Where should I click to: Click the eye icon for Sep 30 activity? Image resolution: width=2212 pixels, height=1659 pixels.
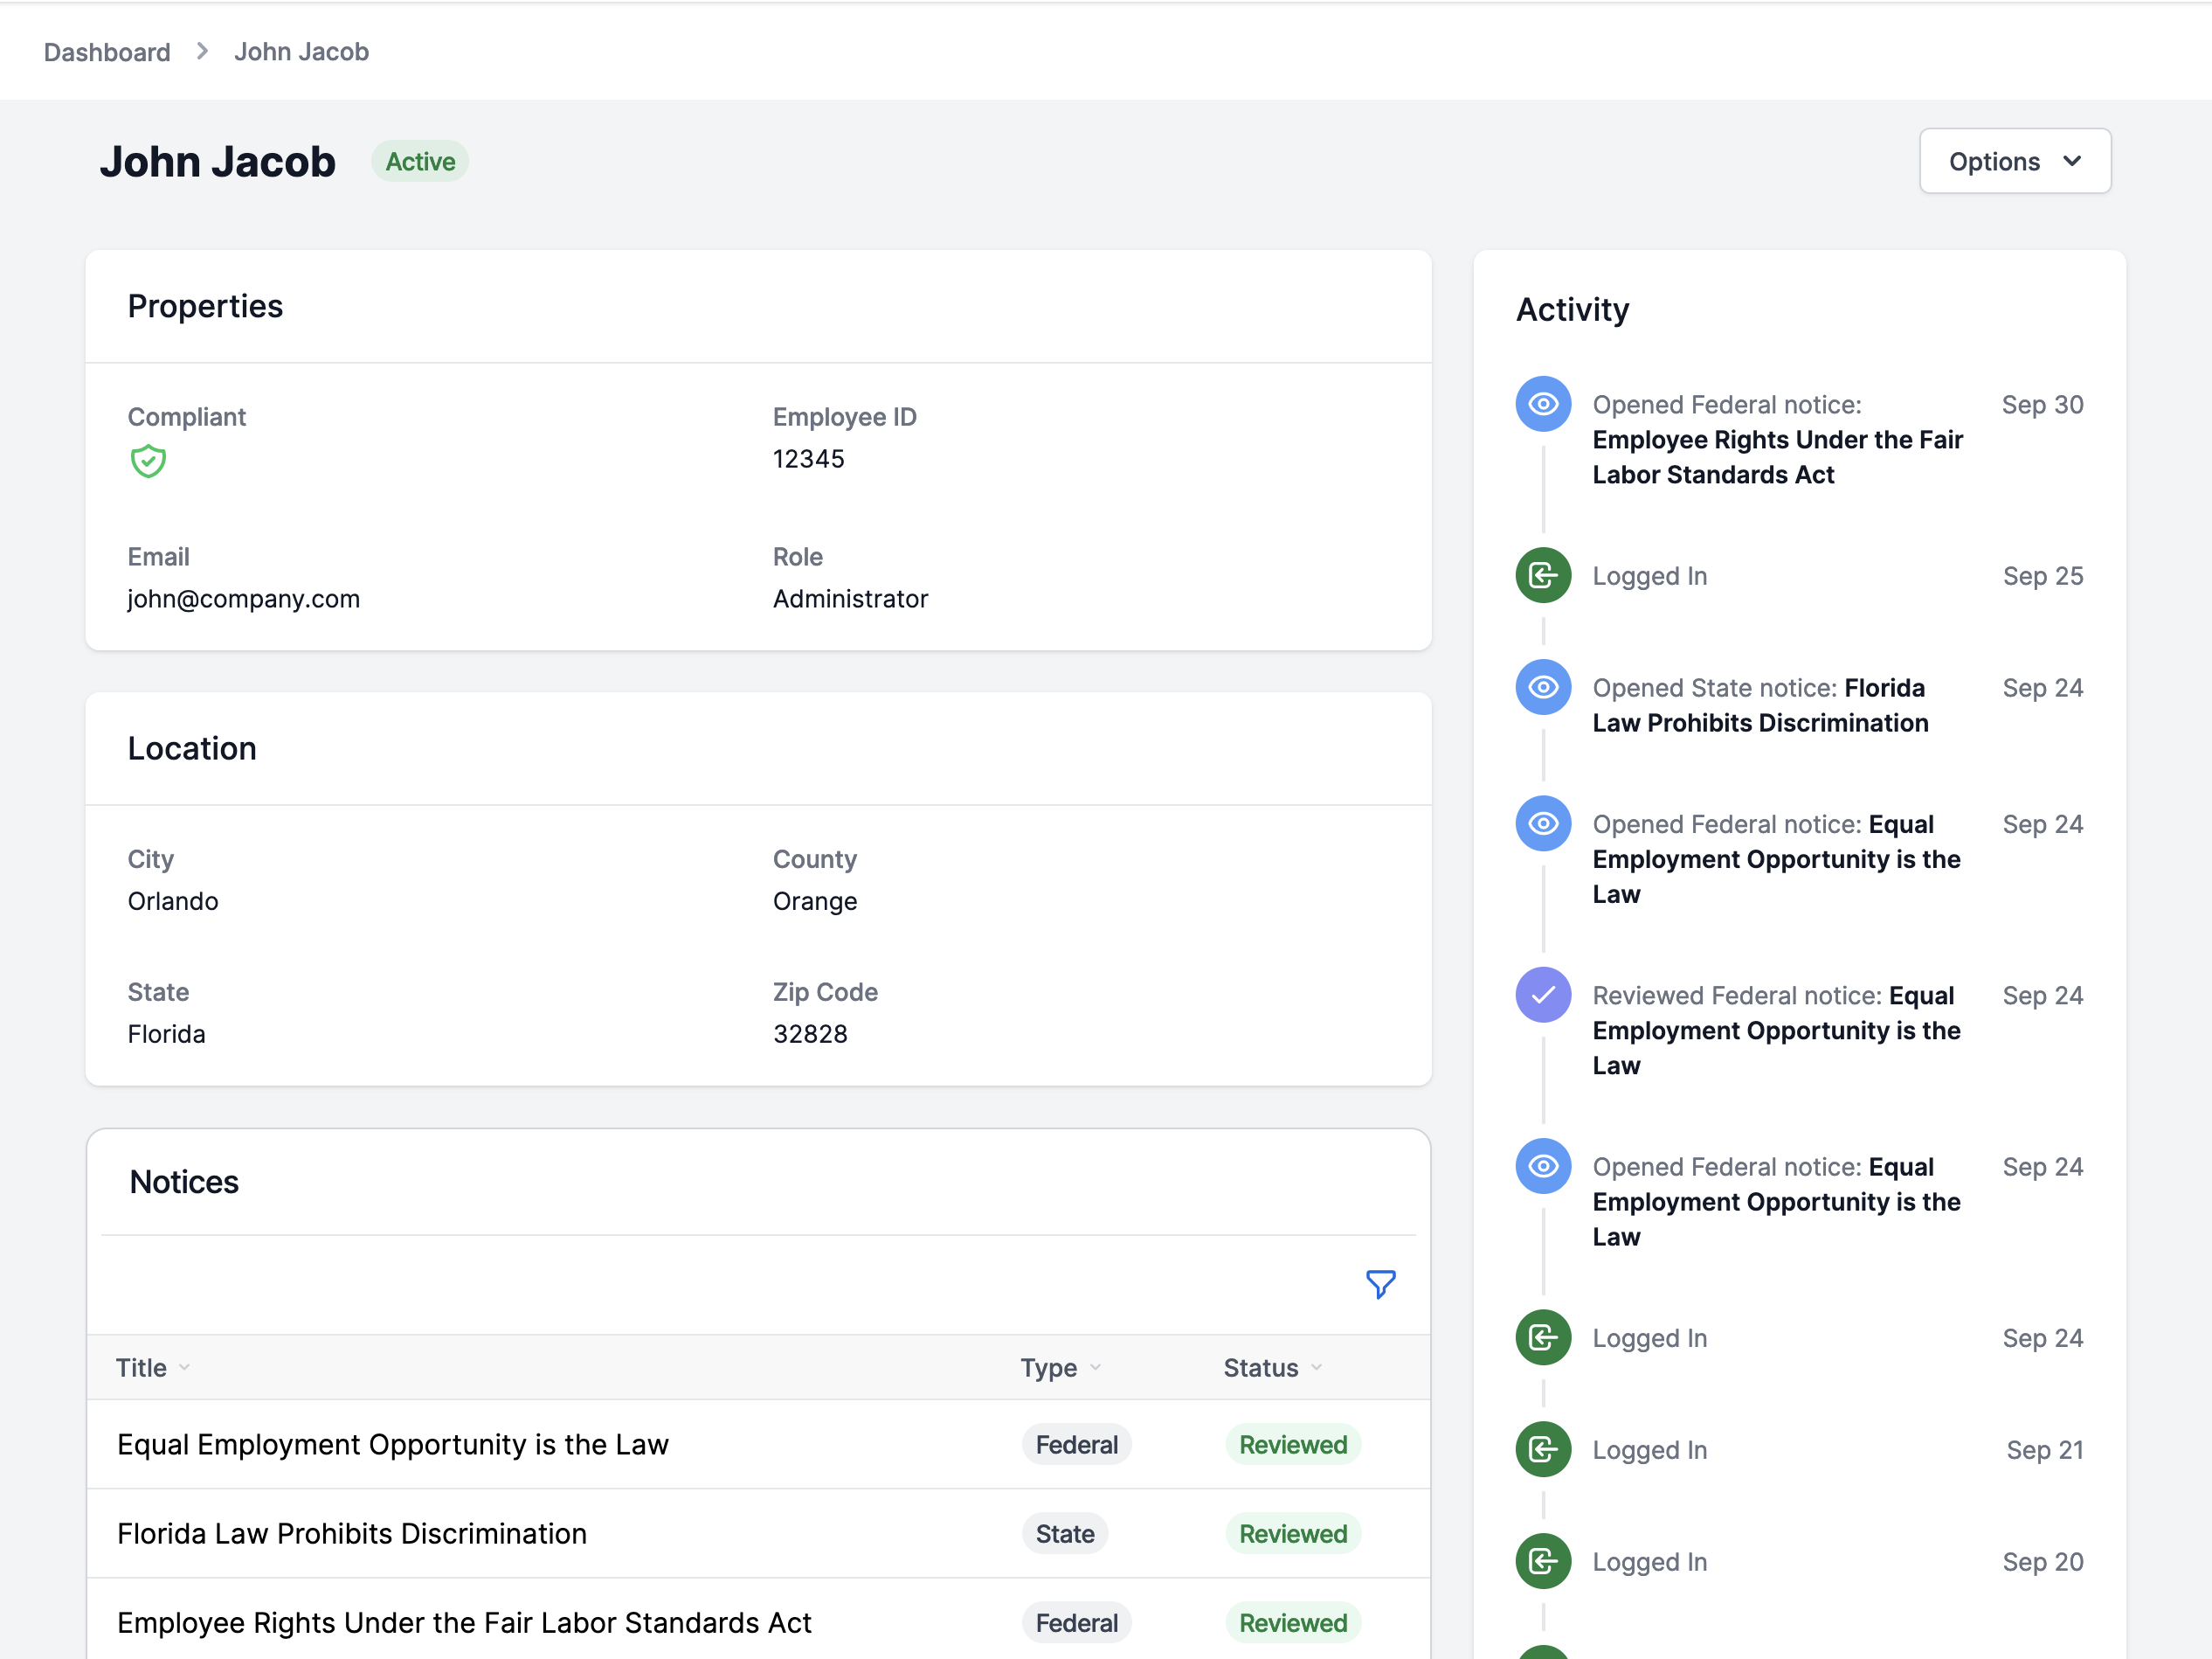(x=1543, y=404)
